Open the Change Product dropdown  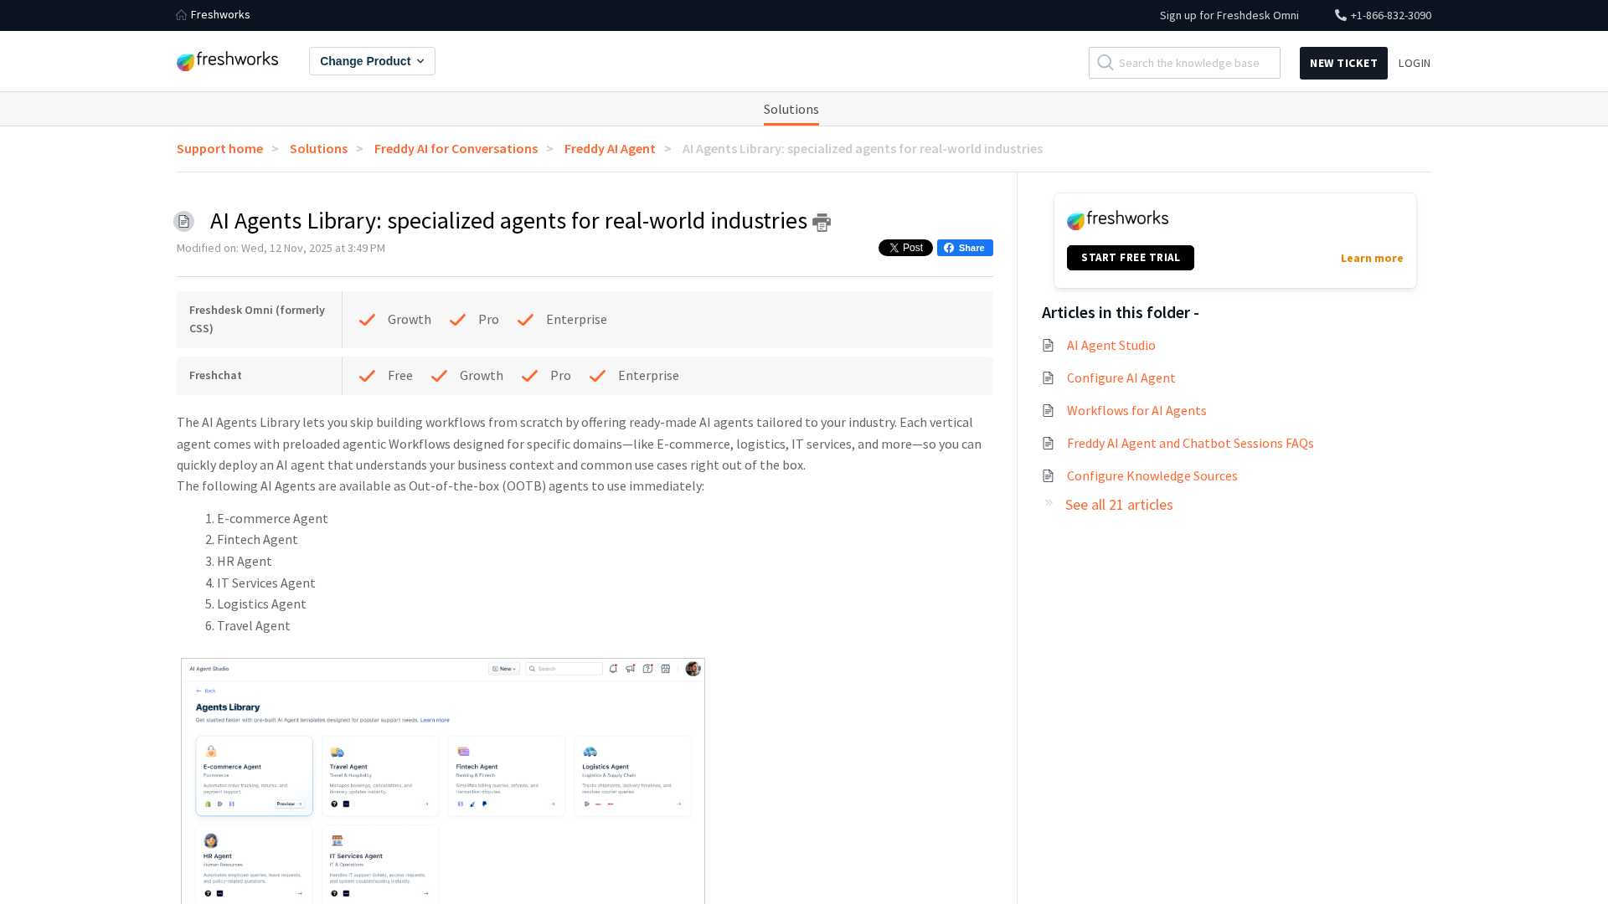[372, 61]
